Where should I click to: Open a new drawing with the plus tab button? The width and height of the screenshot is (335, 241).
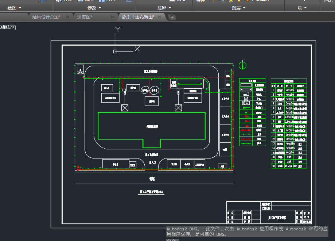[x=172, y=17]
